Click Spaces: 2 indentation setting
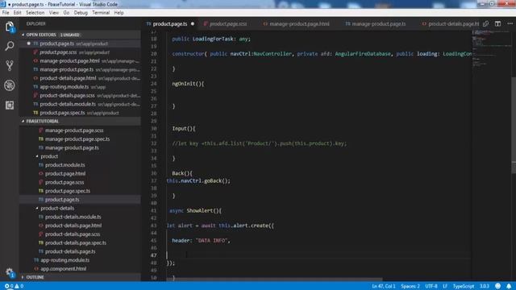 (x=410, y=286)
